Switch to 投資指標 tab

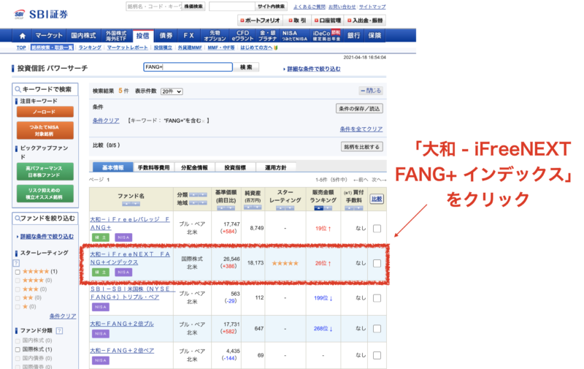pos(235,168)
